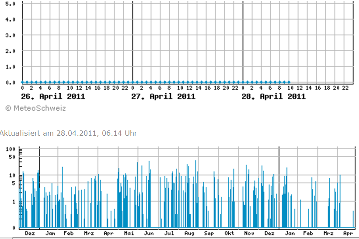
Task: Select the Jun month label
Action: pos(149,233)
